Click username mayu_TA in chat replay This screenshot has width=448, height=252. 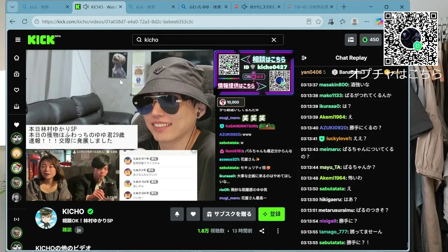(330, 167)
